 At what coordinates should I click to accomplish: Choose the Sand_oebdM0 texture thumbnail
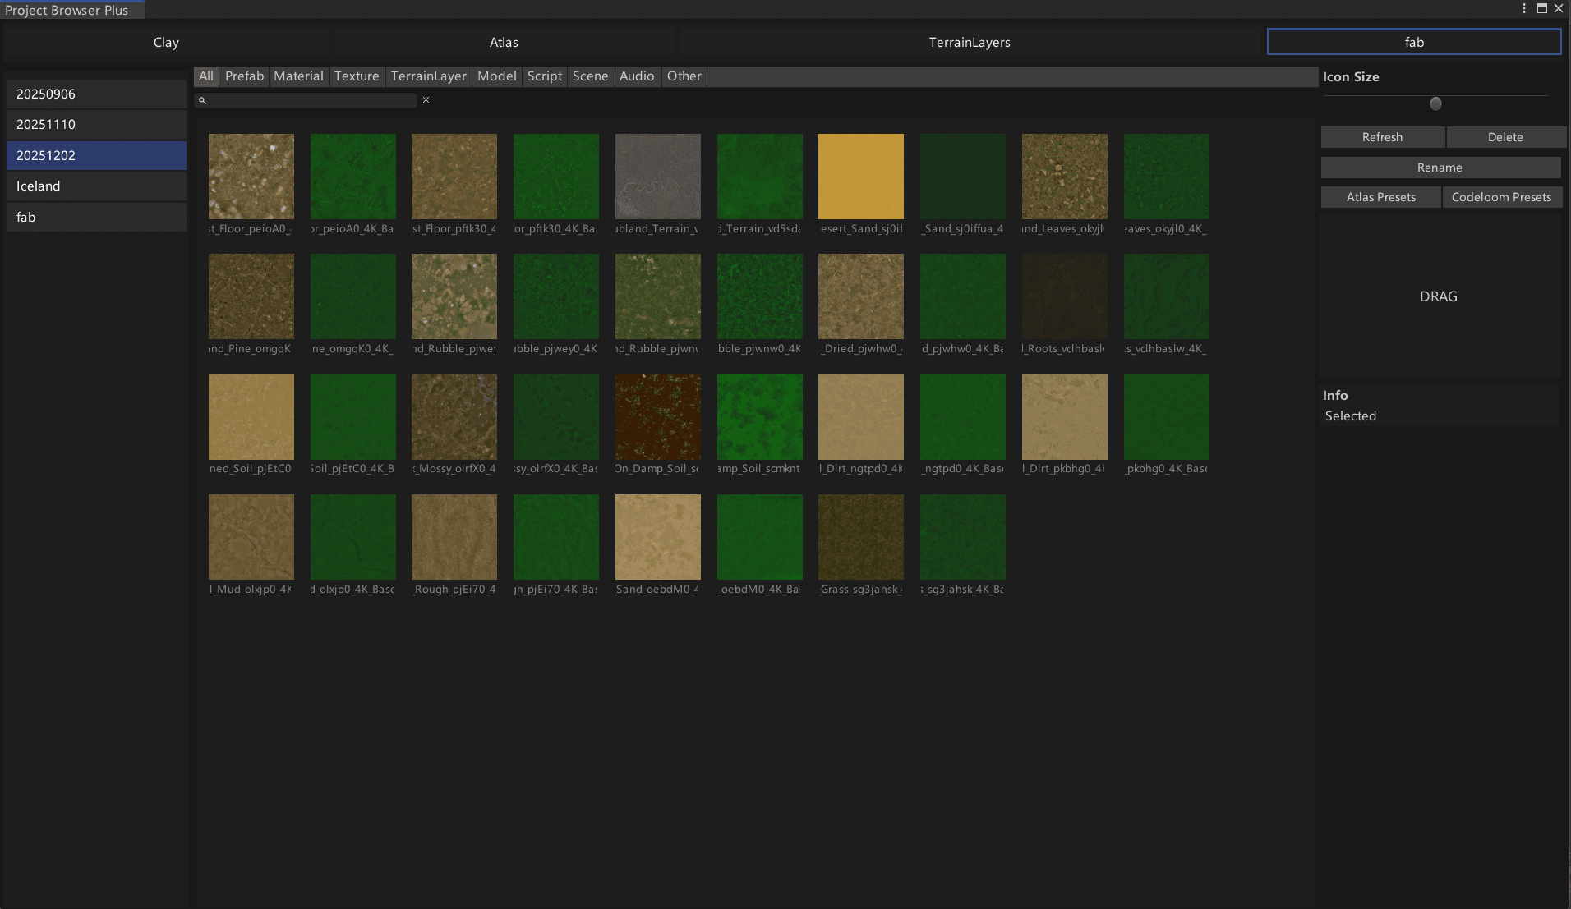coord(657,537)
